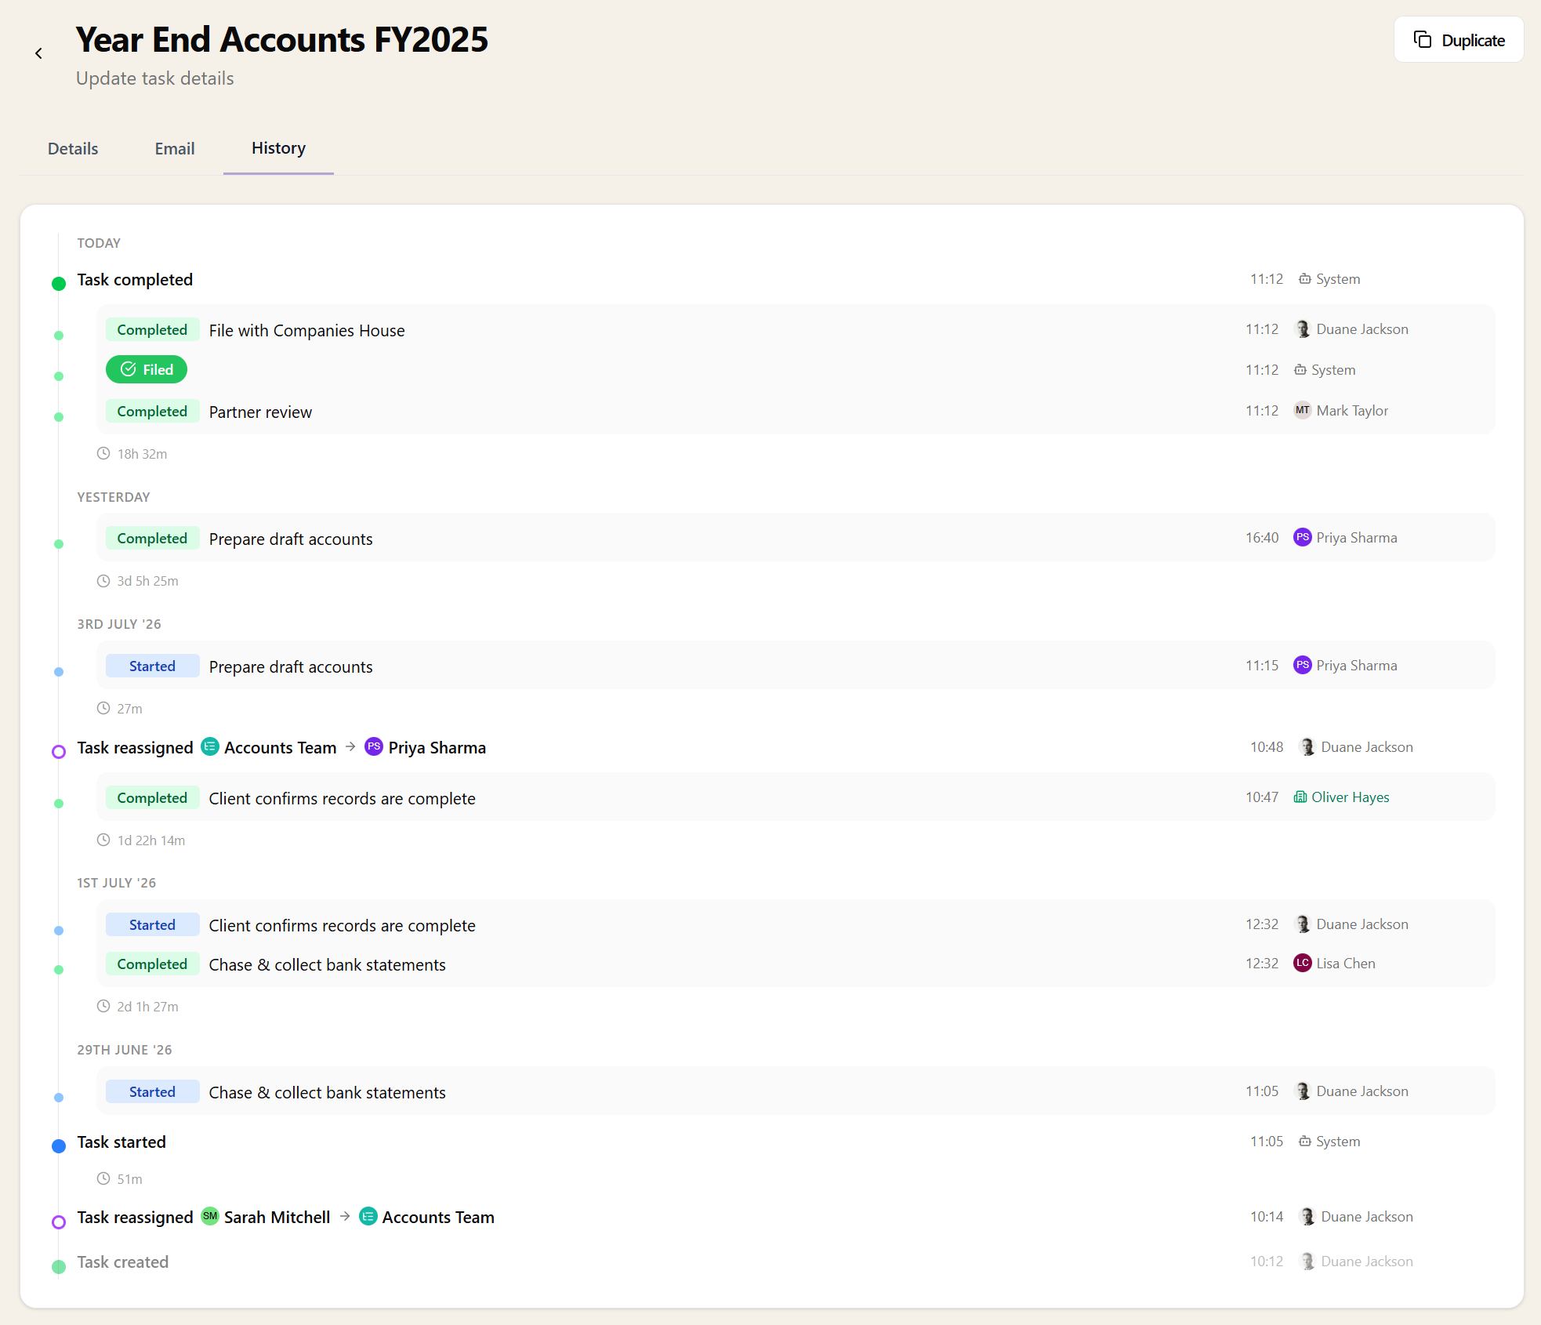Click the Accounts Team icon in the 10:48 reassignment

(x=210, y=746)
